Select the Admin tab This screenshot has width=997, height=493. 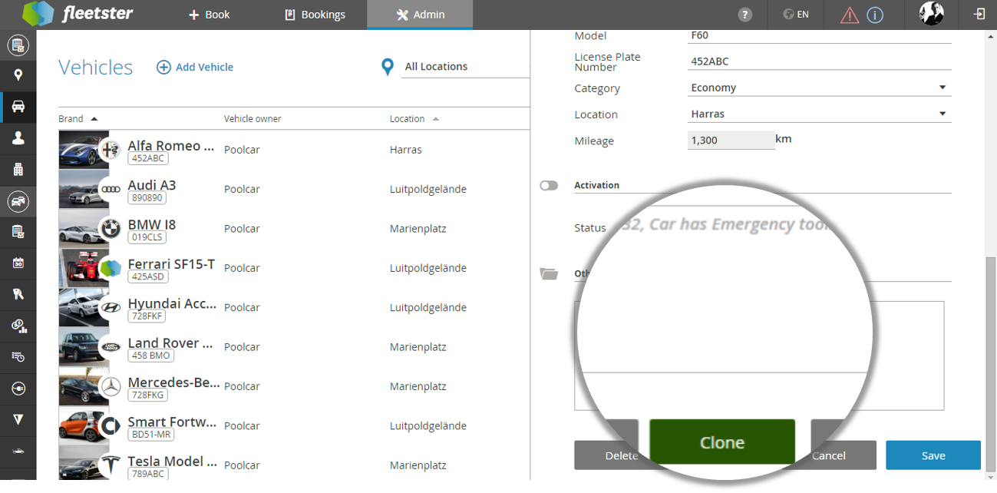(x=420, y=15)
